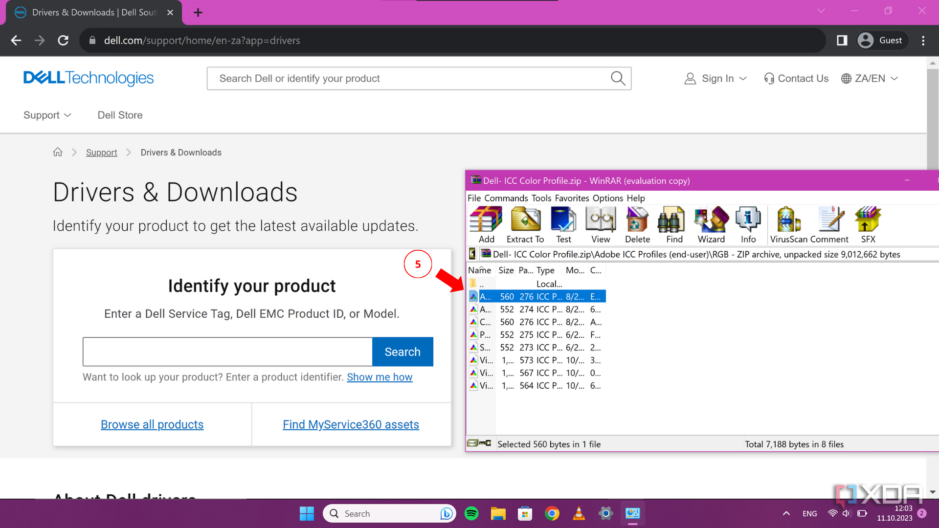The width and height of the screenshot is (939, 528).
Task: Open the Options menu in WinRAR
Action: [608, 198]
